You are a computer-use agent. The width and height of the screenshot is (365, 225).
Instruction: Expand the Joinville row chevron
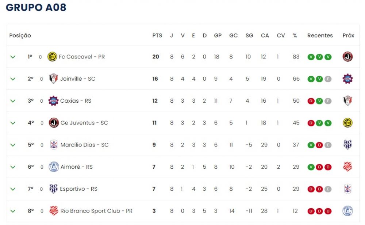[x=13, y=79]
